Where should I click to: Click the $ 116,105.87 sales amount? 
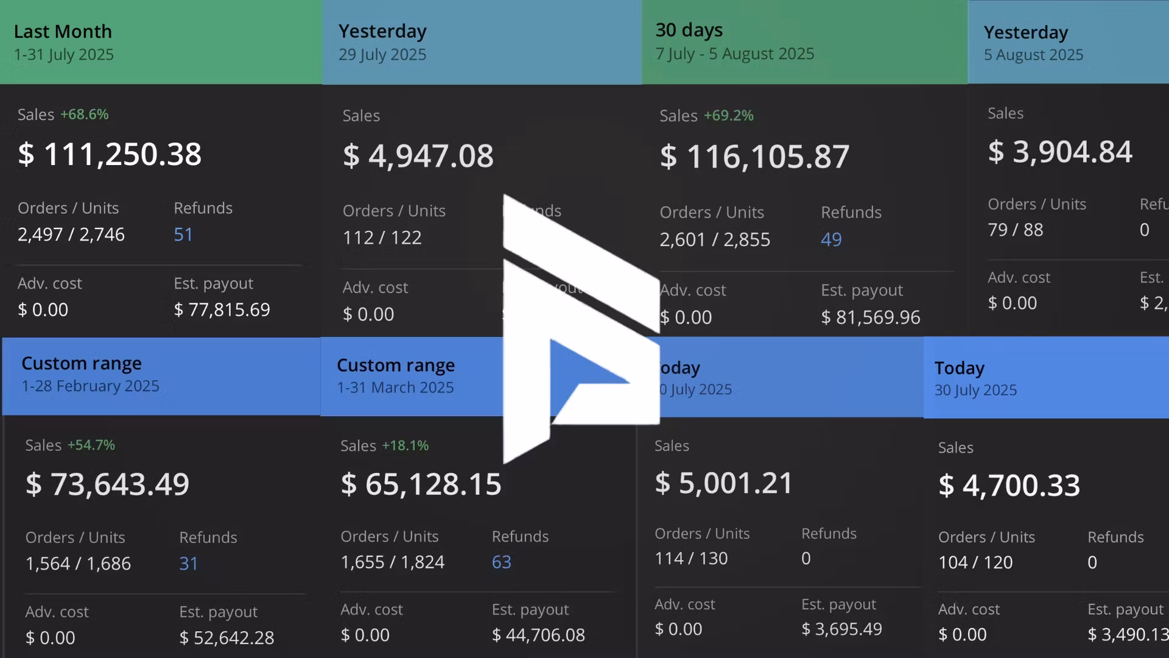click(x=754, y=157)
